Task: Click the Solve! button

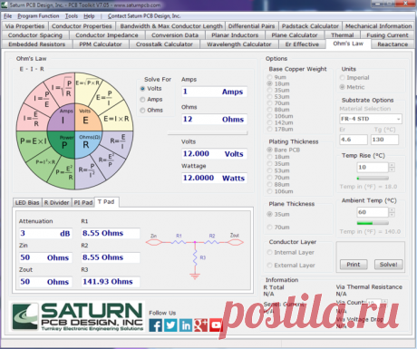Action: point(389,265)
